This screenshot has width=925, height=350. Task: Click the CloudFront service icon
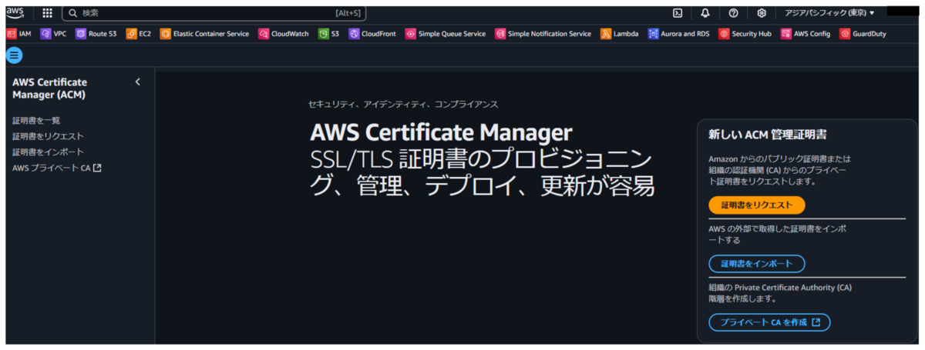click(x=354, y=34)
